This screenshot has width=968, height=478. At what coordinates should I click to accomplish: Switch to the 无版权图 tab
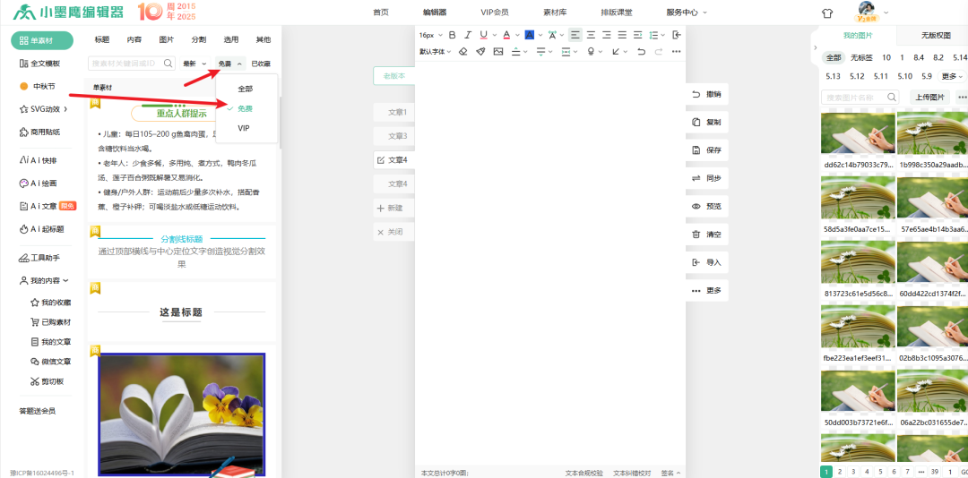coord(936,35)
